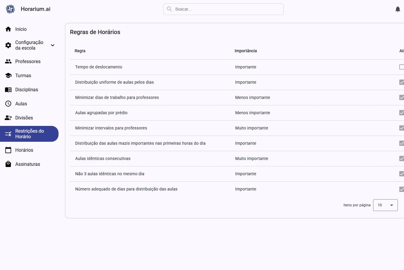Viewport: 404px width, 270px height.
Task: Select Restrições do Horário menu item
Action: pyautogui.click(x=29, y=134)
